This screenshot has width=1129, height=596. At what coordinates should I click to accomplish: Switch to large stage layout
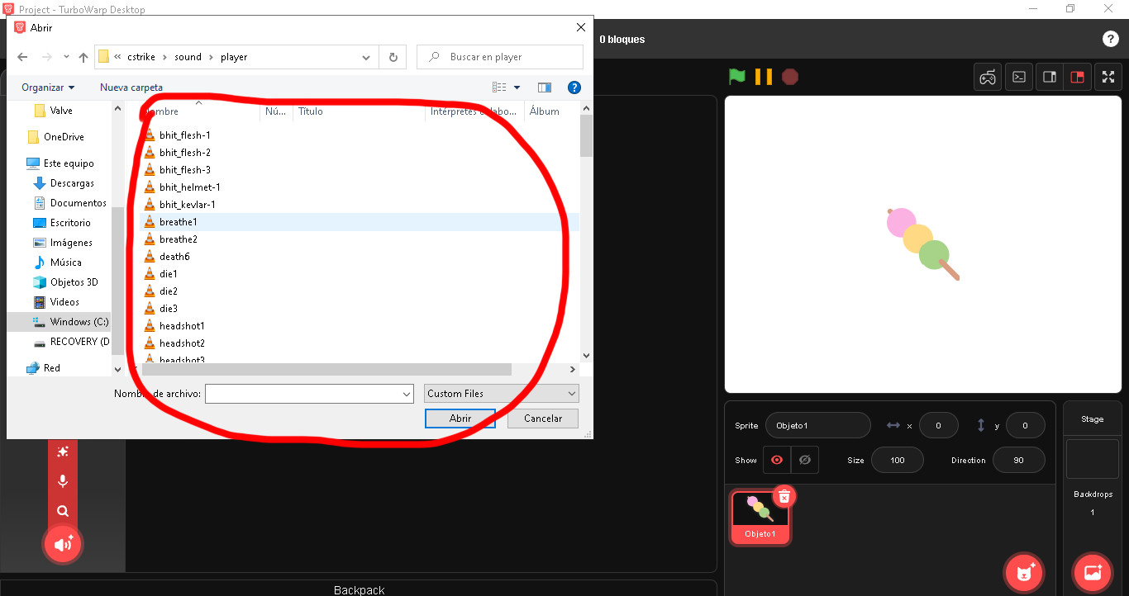[x=1077, y=77]
